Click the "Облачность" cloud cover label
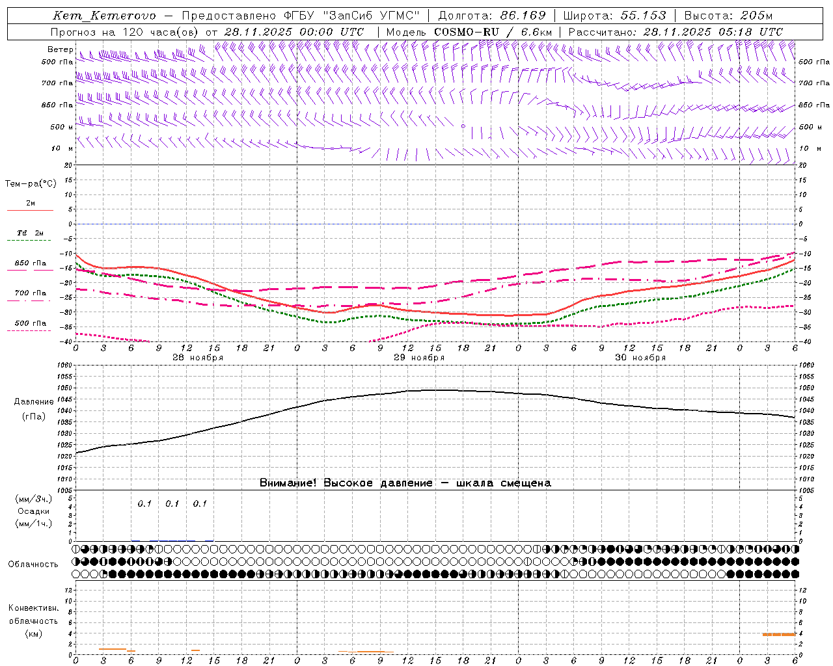 click(33, 565)
